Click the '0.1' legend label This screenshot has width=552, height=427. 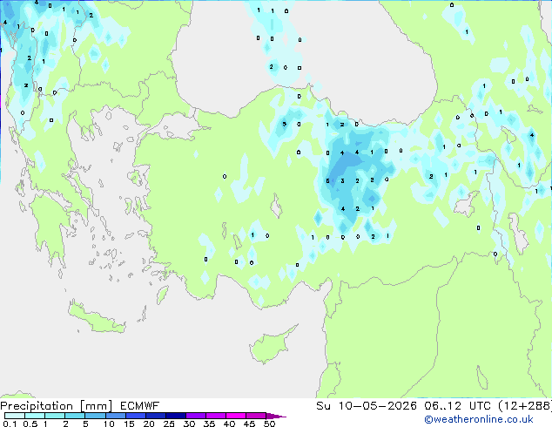coord(10,424)
